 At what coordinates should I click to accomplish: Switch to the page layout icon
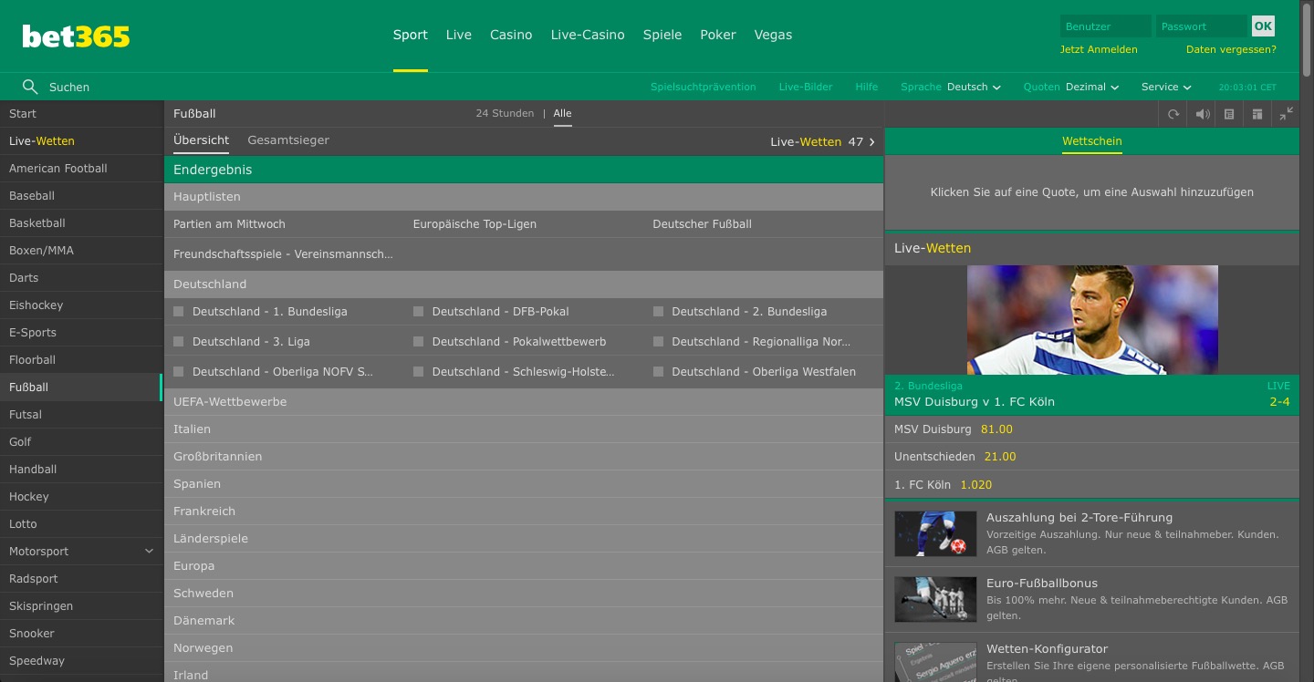pos(1257,114)
